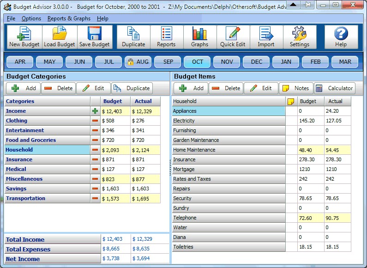Open the Reports & Graphs menu
Screen dimensions: 367x268
point(69,18)
